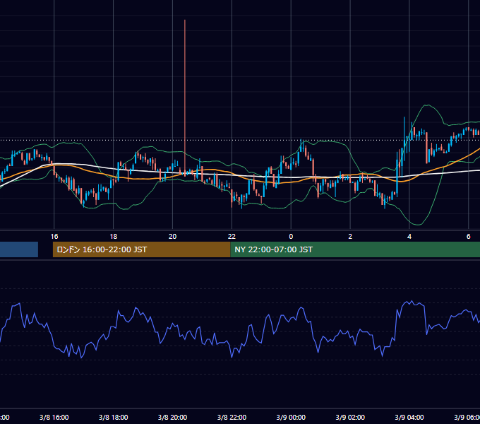The width and height of the screenshot is (480, 424).
Task: Click the 3/9 02:00 date label
Action: 350,417
